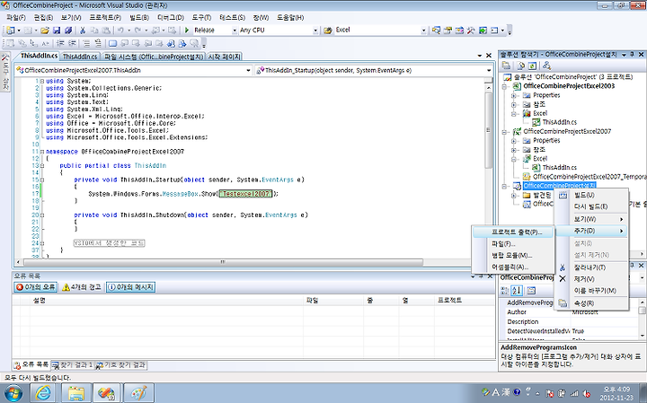The image size is (647, 403).
Task: Click Solution Explorer's Refresh icon
Action: click(x=532, y=66)
